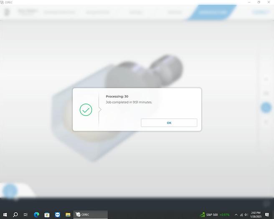Viewport: 274px width, 219px height.
Task: Switch to the CEREC taskbar window button
Action: coord(91,214)
